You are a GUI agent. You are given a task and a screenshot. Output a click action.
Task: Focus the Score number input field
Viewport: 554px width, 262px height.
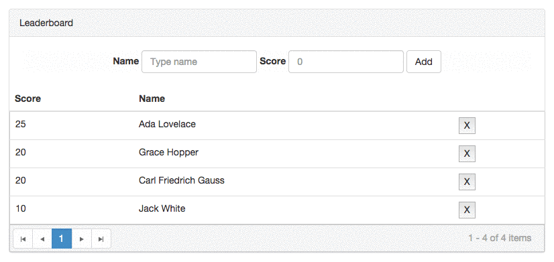346,62
